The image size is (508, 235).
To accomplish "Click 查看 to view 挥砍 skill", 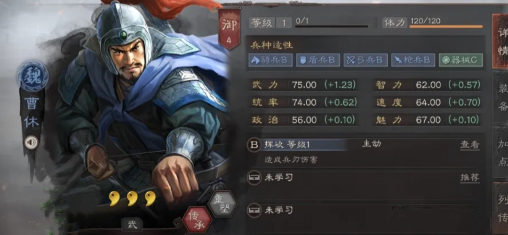I will (469, 145).
